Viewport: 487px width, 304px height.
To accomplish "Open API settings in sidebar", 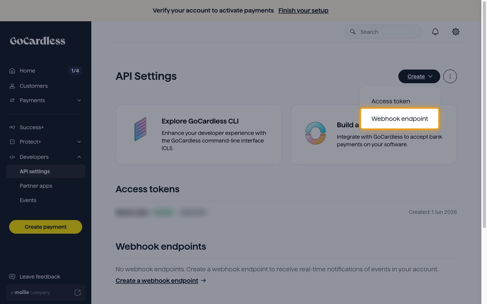I will pyautogui.click(x=46, y=171).
